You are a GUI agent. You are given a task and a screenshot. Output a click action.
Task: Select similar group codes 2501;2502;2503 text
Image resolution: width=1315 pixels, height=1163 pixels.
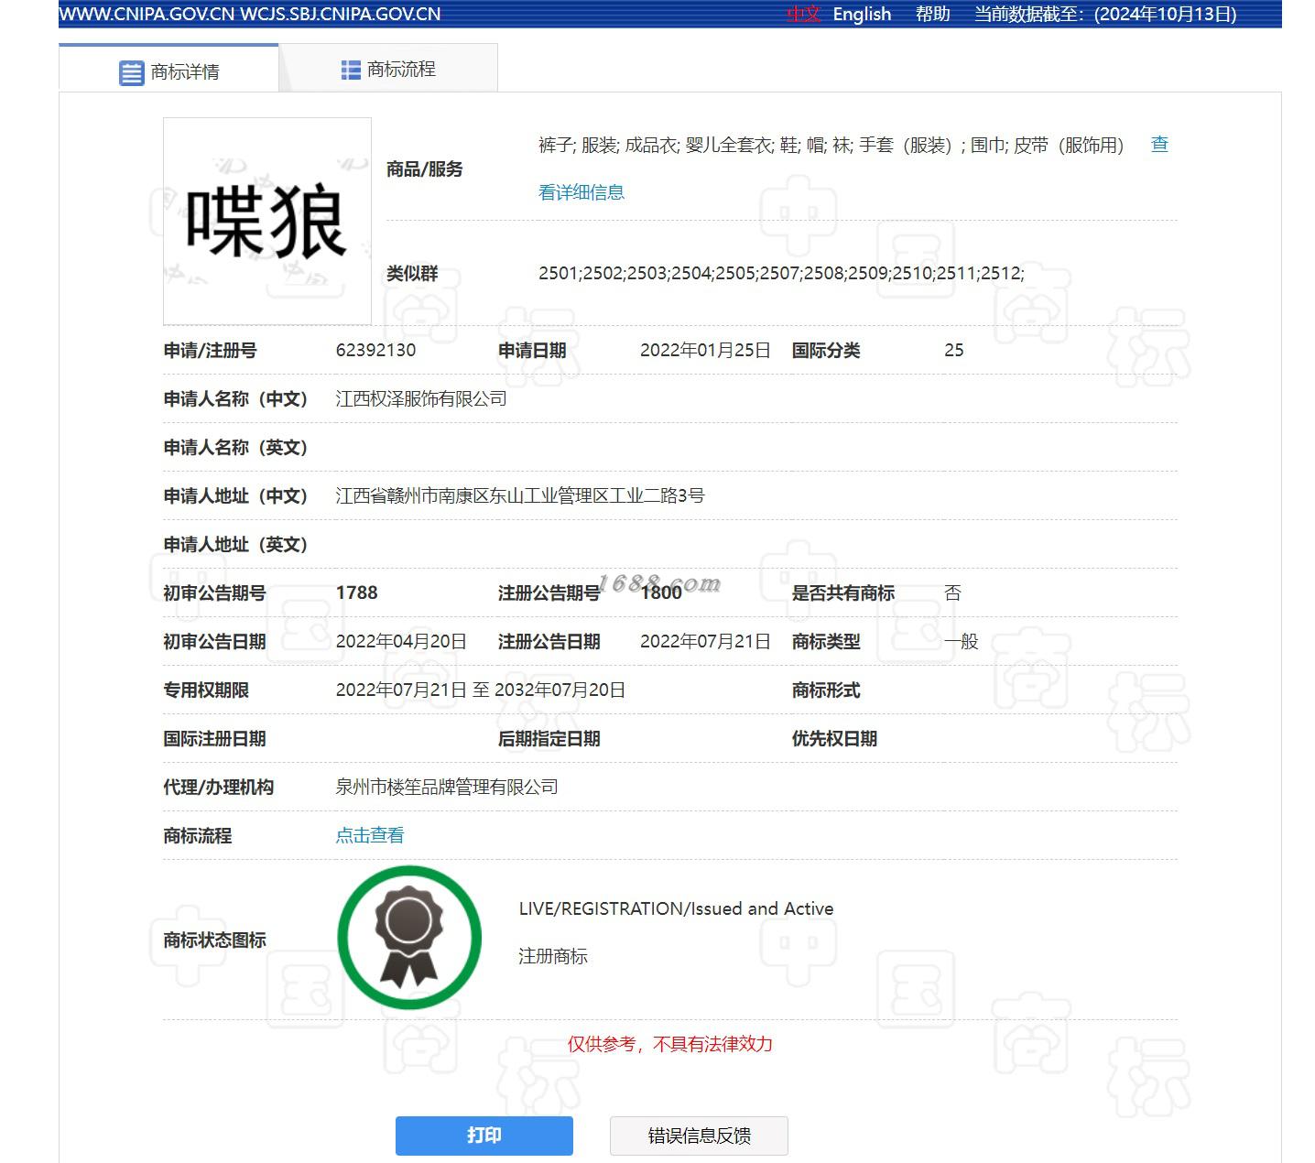(781, 273)
